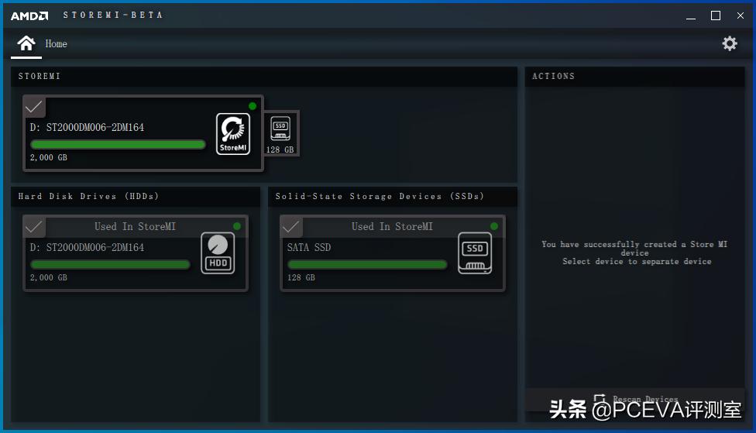Click the green status dot on SATA SSD card
This screenshot has height=433, width=756.
[494, 226]
